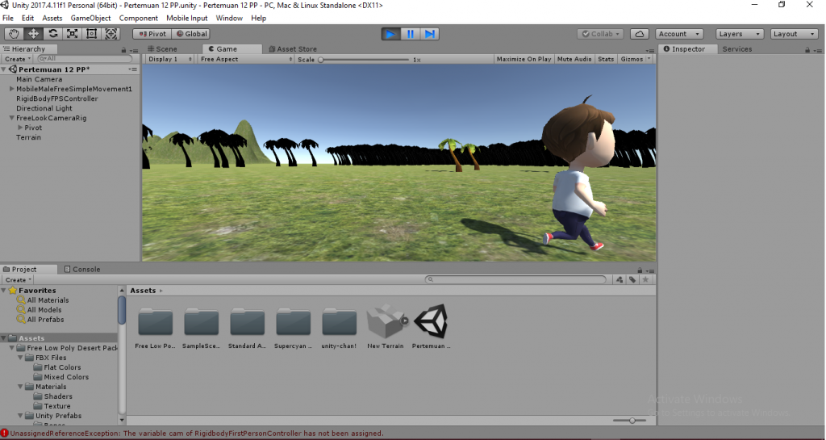Click the Project search field
826x440 pixels.
coord(516,280)
